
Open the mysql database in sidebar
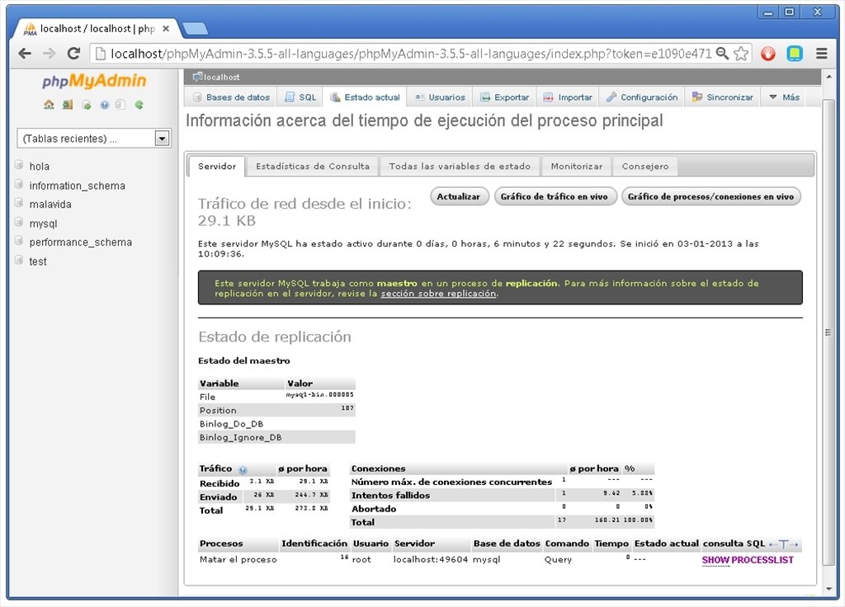coord(43,224)
